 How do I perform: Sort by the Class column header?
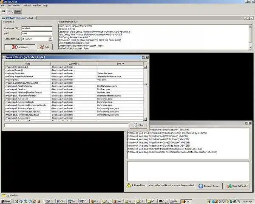point(28,63)
